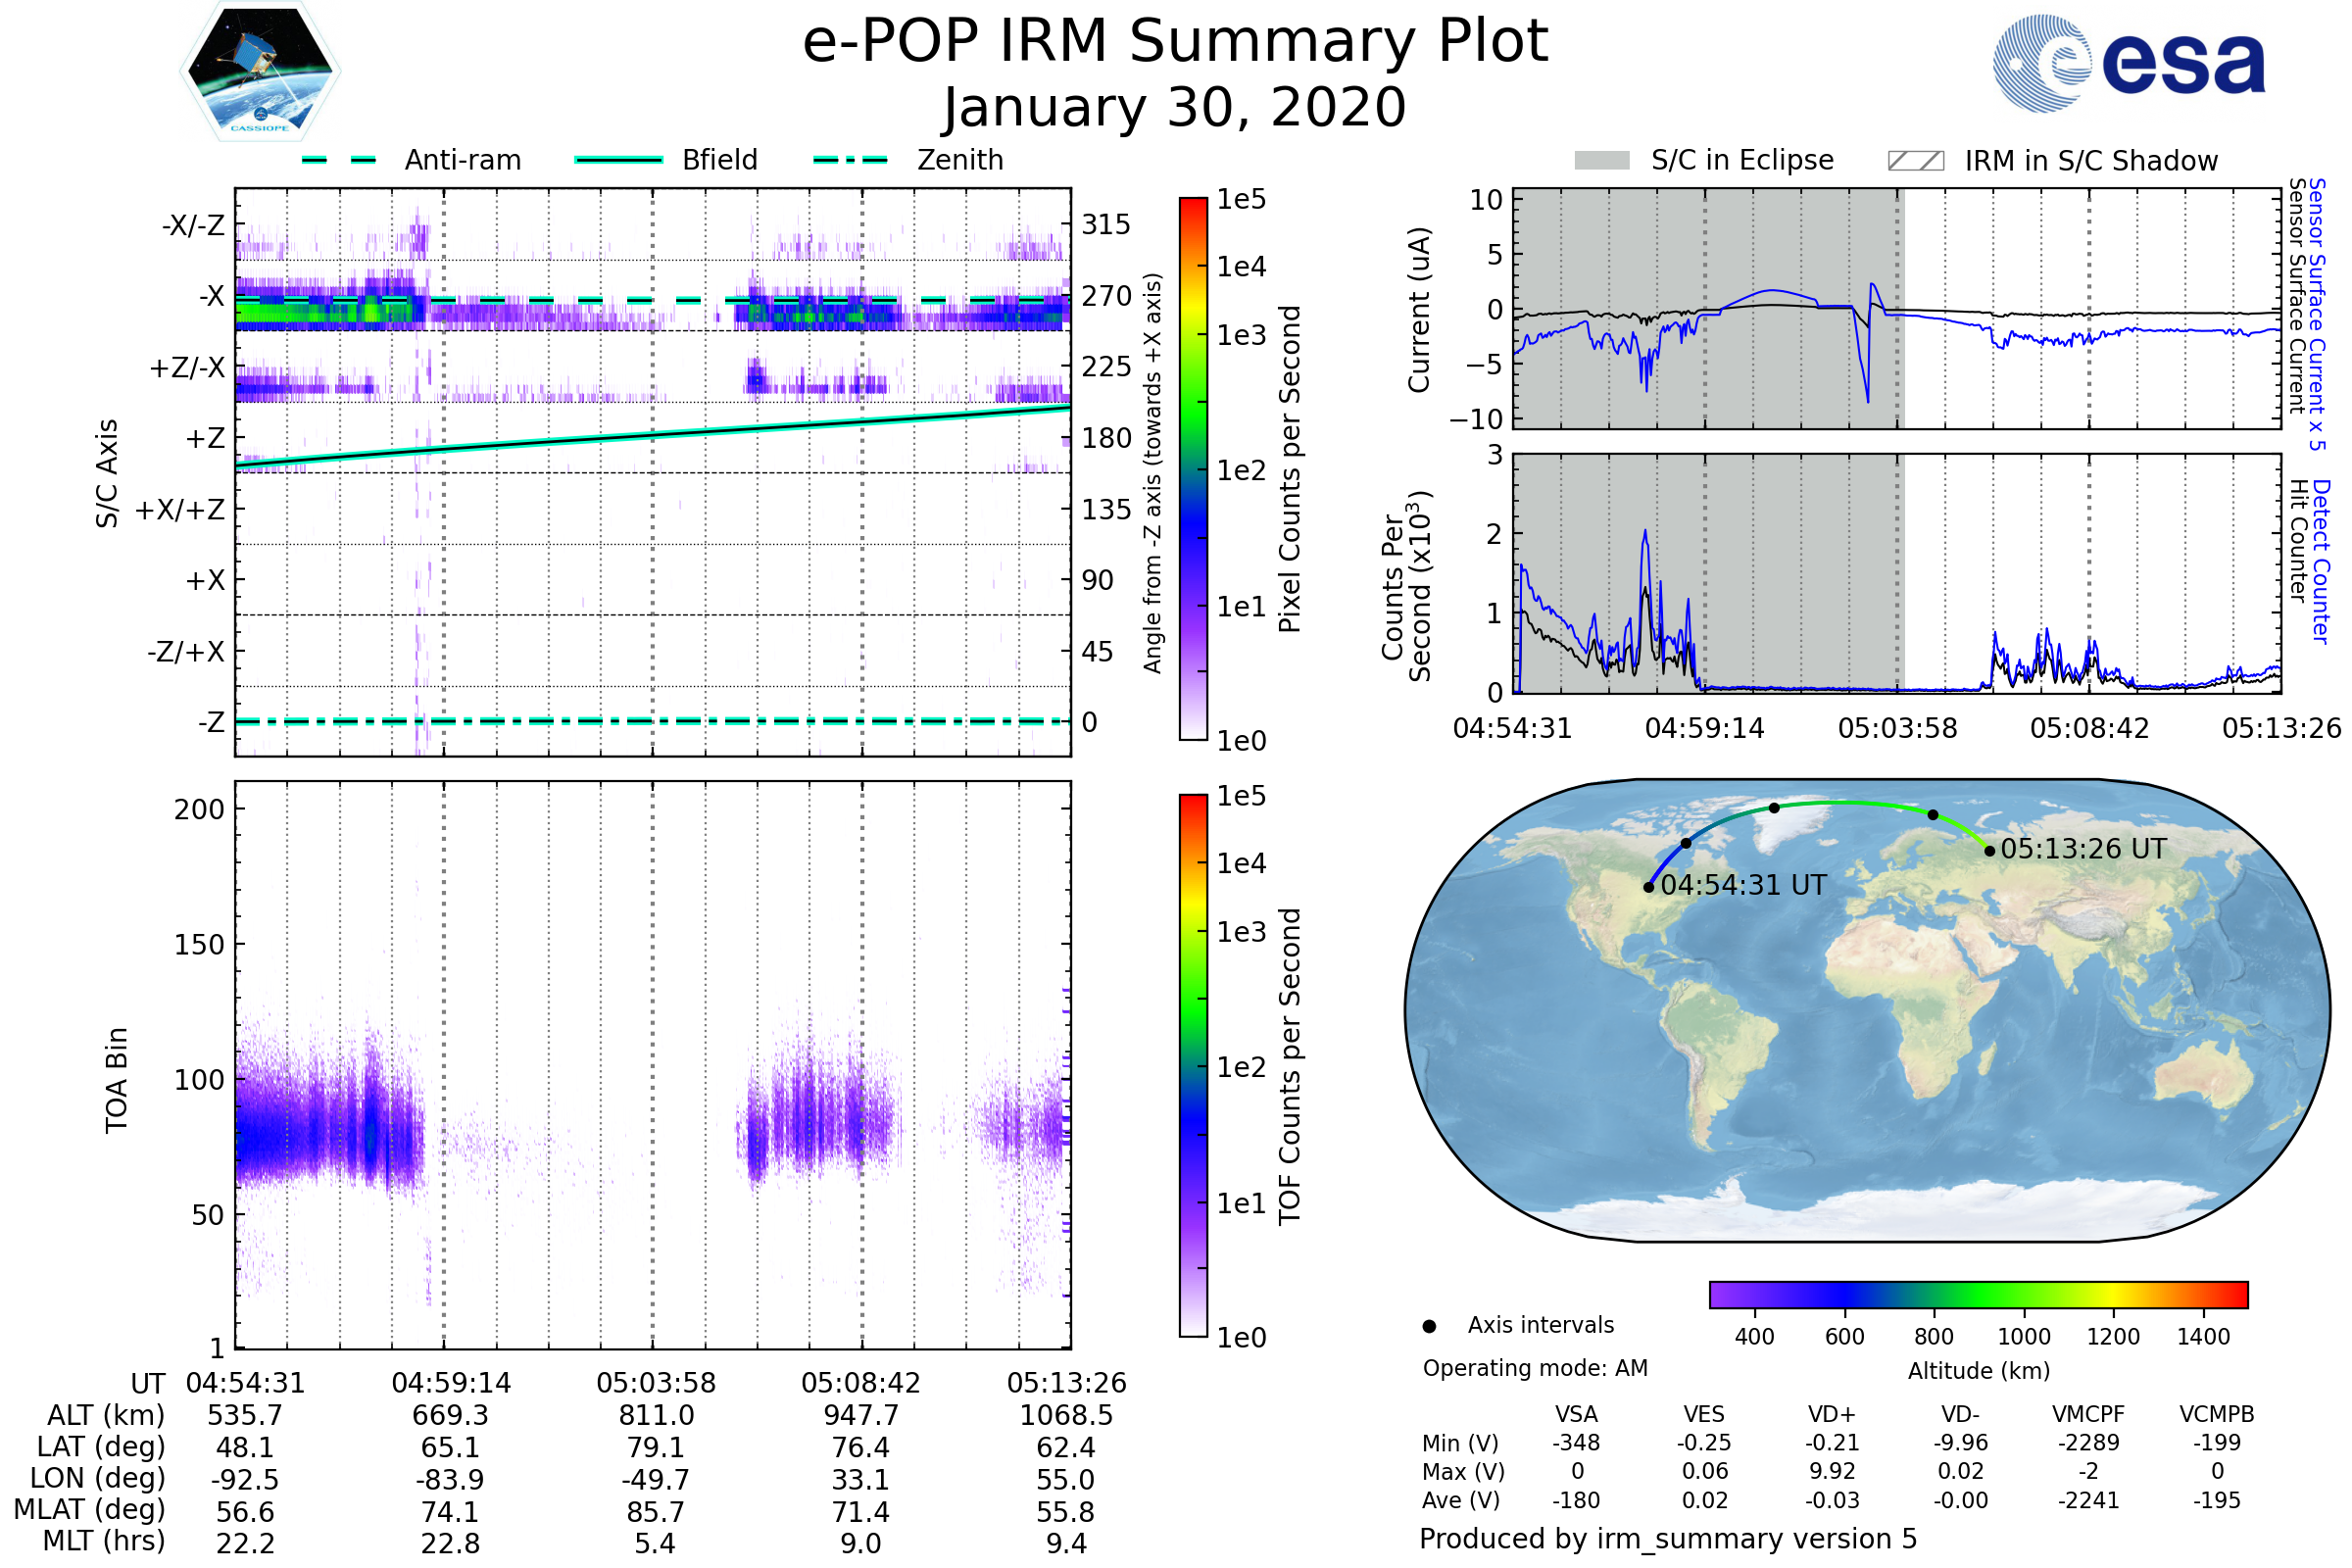
Task: Click the VMCPF voltage column header
Action: coord(2088,1414)
